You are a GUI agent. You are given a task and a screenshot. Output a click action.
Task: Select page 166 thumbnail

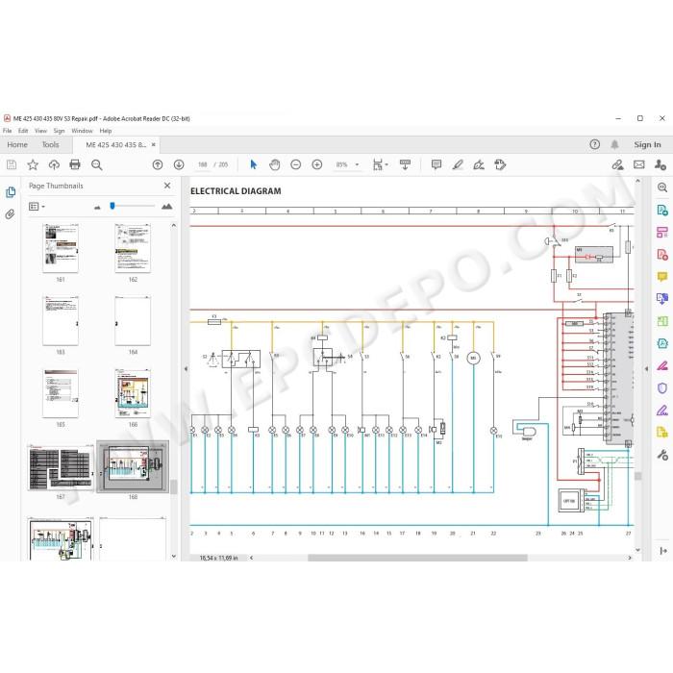pos(133,392)
